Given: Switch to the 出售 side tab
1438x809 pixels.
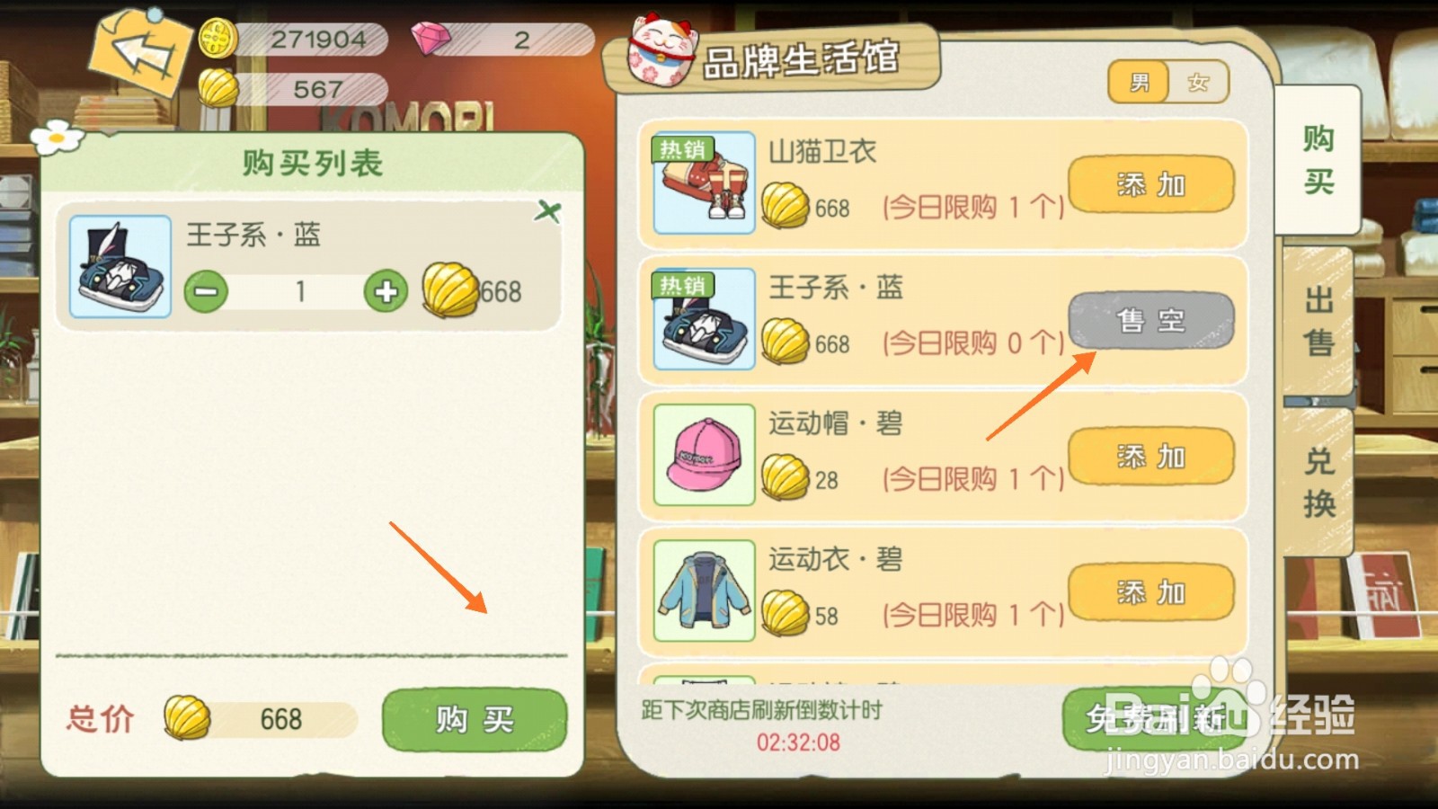Looking at the screenshot, I should (x=1318, y=321).
